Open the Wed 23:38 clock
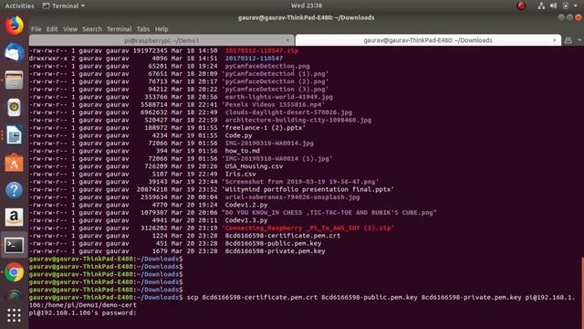584x329 pixels. coord(307,5)
